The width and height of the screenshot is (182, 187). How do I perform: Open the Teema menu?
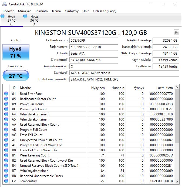coord(56,11)
